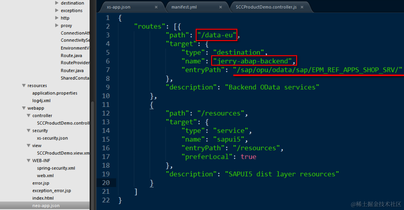Open the xs-app.json tab
Image resolution: width=404 pixels, height=210 pixels.
(118, 7)
